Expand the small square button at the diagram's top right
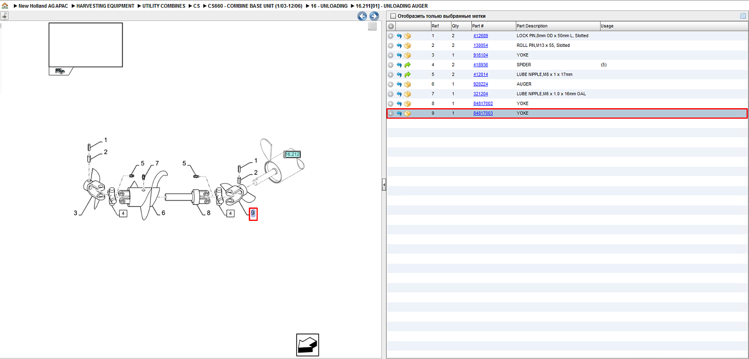This screenshot has height=359, width=749. 372,26
